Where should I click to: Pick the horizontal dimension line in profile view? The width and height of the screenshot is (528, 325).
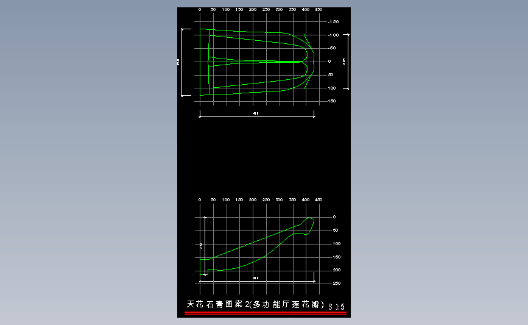257,281
